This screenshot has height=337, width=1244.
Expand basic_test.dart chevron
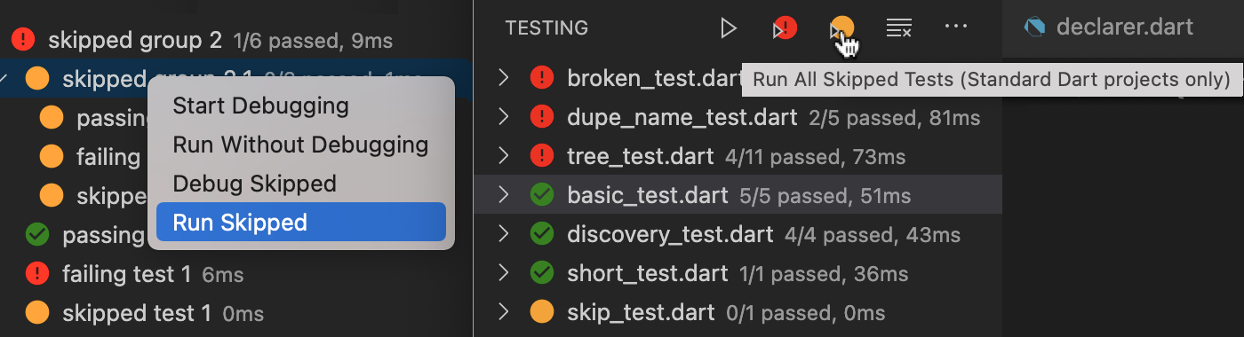pyautogui.click(x=504, y=195)
